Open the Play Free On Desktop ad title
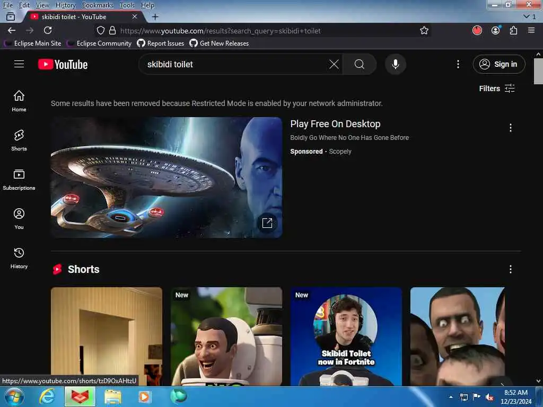 pyautogui.click(x=335, y=124)
